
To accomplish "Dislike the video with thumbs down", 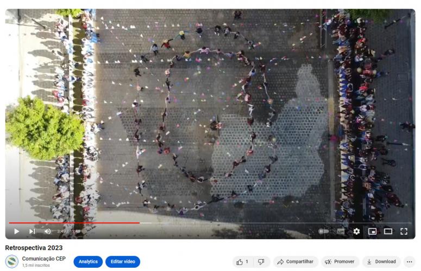I will pyautogui.click(x=261, y=262).
